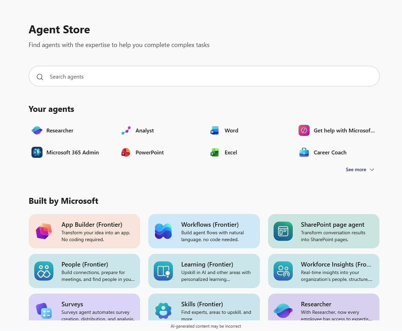The height and width of the screenshot is (331, 402).
Task: Select the Analyst agent icon
Action: [x=126, y=130]
